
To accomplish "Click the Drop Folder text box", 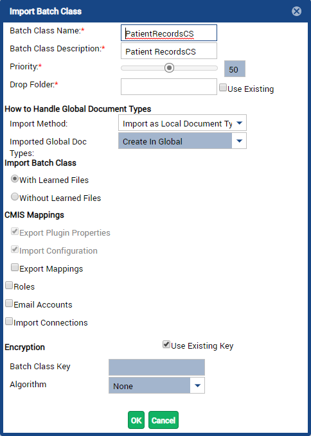I will point(169,87).
